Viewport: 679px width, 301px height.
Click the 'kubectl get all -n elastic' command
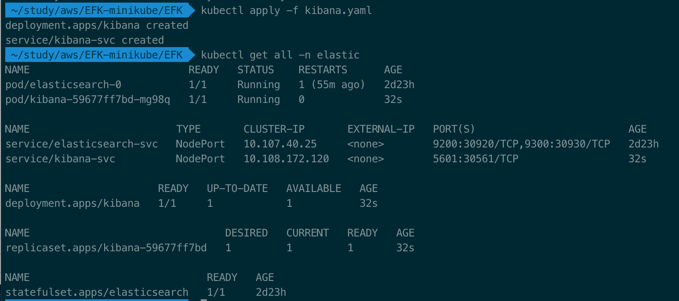click(x=280, y=55)
